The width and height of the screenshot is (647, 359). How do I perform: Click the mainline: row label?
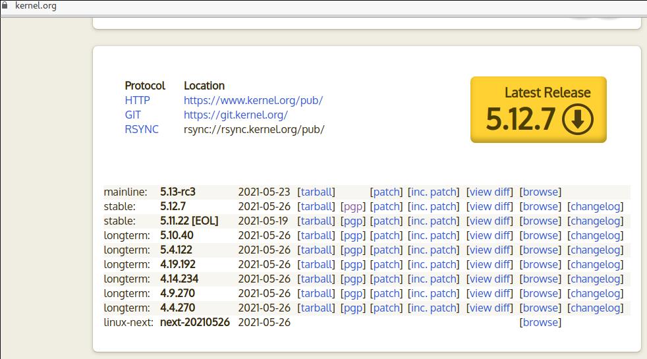coord(125,192)
